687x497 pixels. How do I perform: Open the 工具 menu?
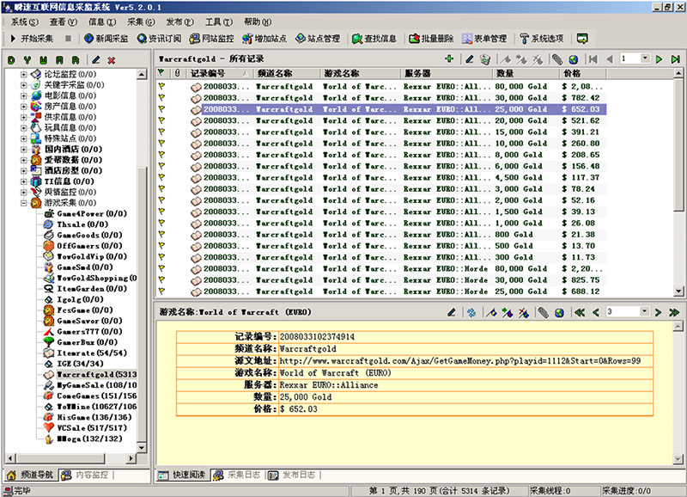[x=219, y=22]
